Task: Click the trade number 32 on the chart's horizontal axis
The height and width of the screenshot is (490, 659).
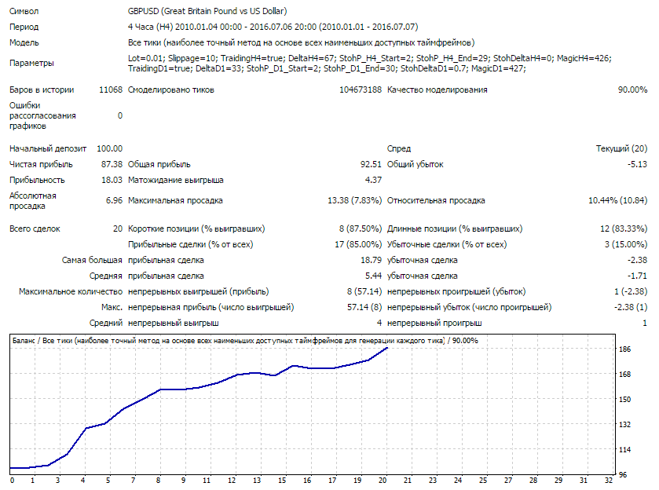Action: point(609,481)
